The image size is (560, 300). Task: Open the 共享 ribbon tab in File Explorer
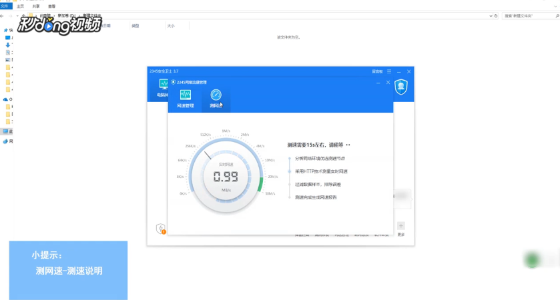[36, 7]
